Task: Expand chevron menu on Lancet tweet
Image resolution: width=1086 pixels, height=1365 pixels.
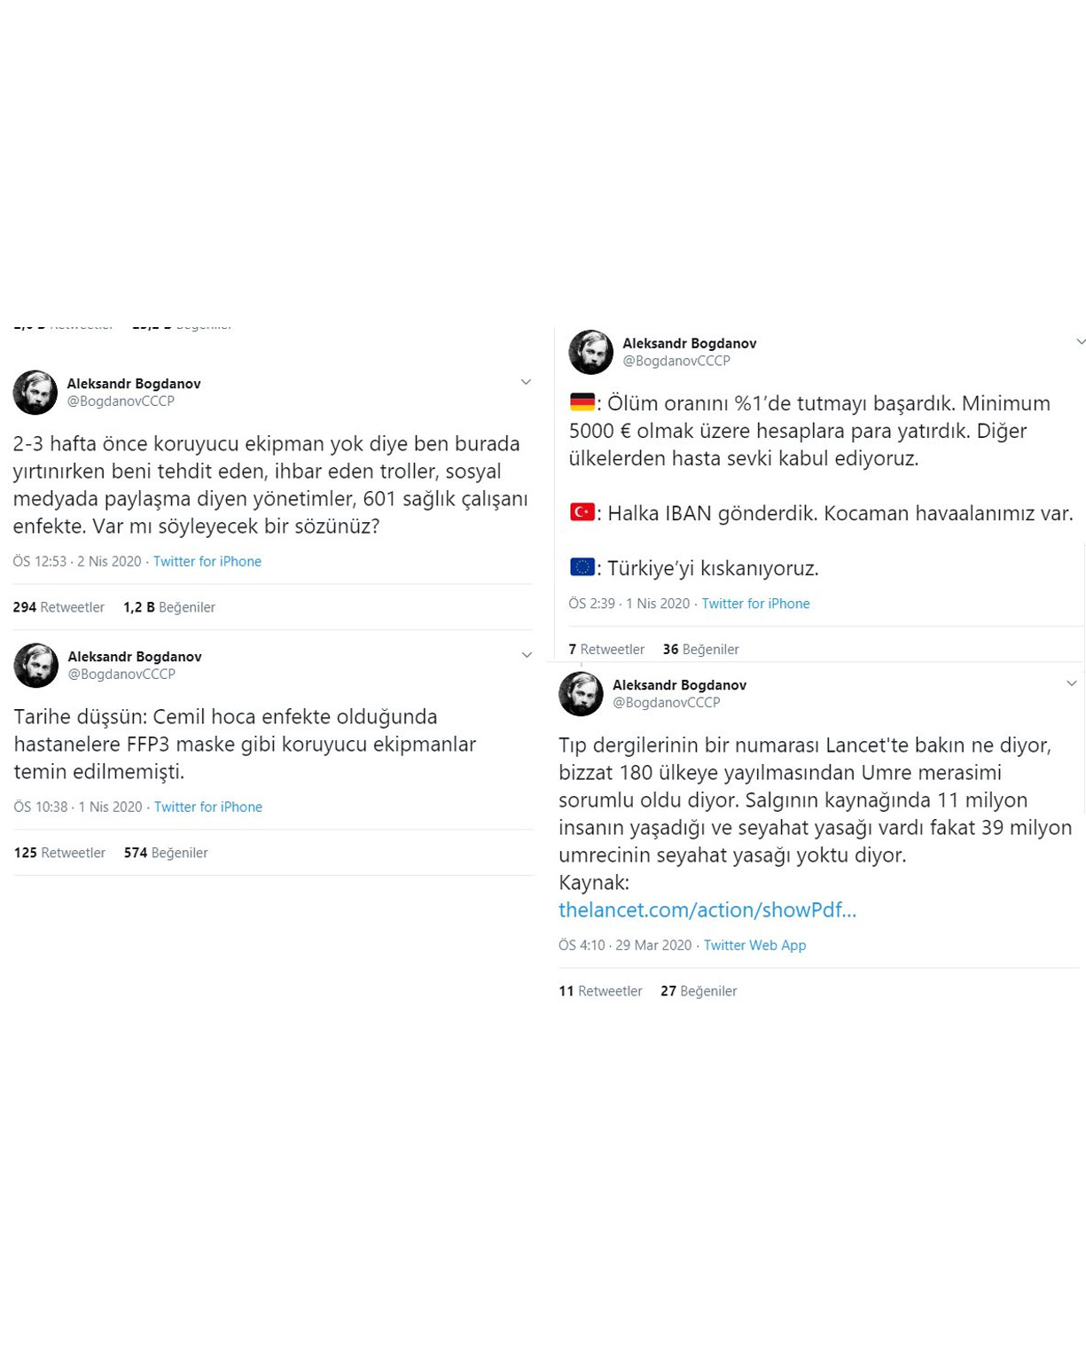Action: [x=1072, y=683]
